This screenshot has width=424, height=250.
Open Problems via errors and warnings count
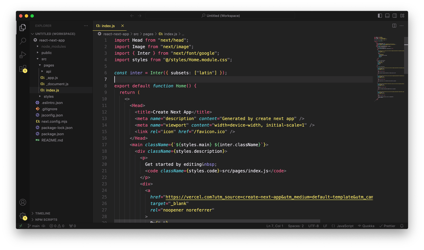(x=57, y=226)
